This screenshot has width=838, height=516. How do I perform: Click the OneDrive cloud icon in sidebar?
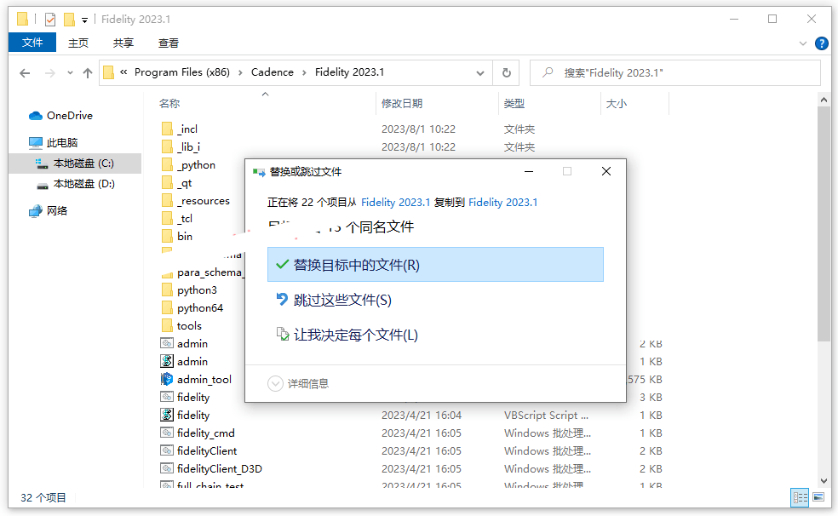[x=36, y=116]
